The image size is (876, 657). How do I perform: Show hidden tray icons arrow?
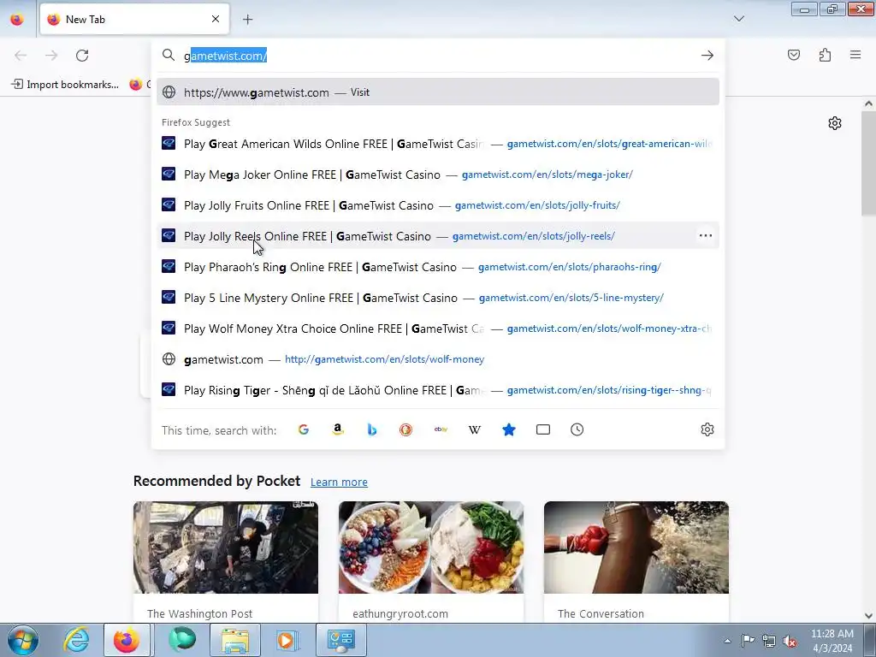click(x=727, y=641)
